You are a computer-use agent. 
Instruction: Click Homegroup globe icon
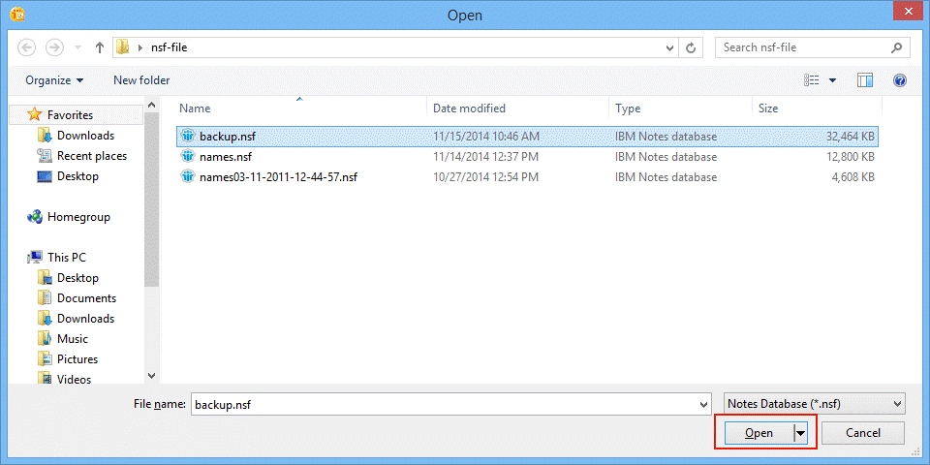[x=35, y=217]
